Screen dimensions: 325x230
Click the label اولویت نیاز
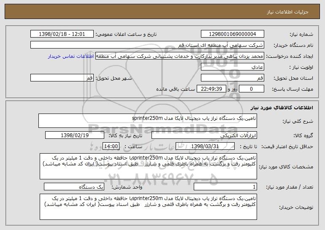tap(301, 68)
